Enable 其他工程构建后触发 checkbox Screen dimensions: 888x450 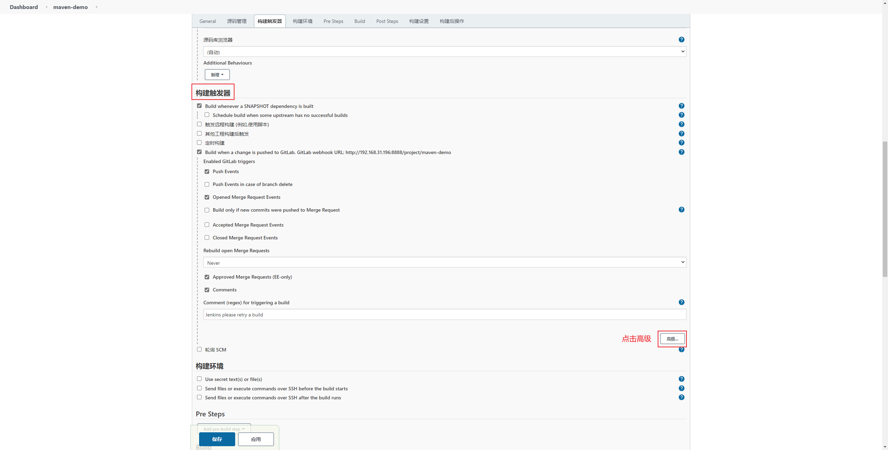tap(199, 134)
